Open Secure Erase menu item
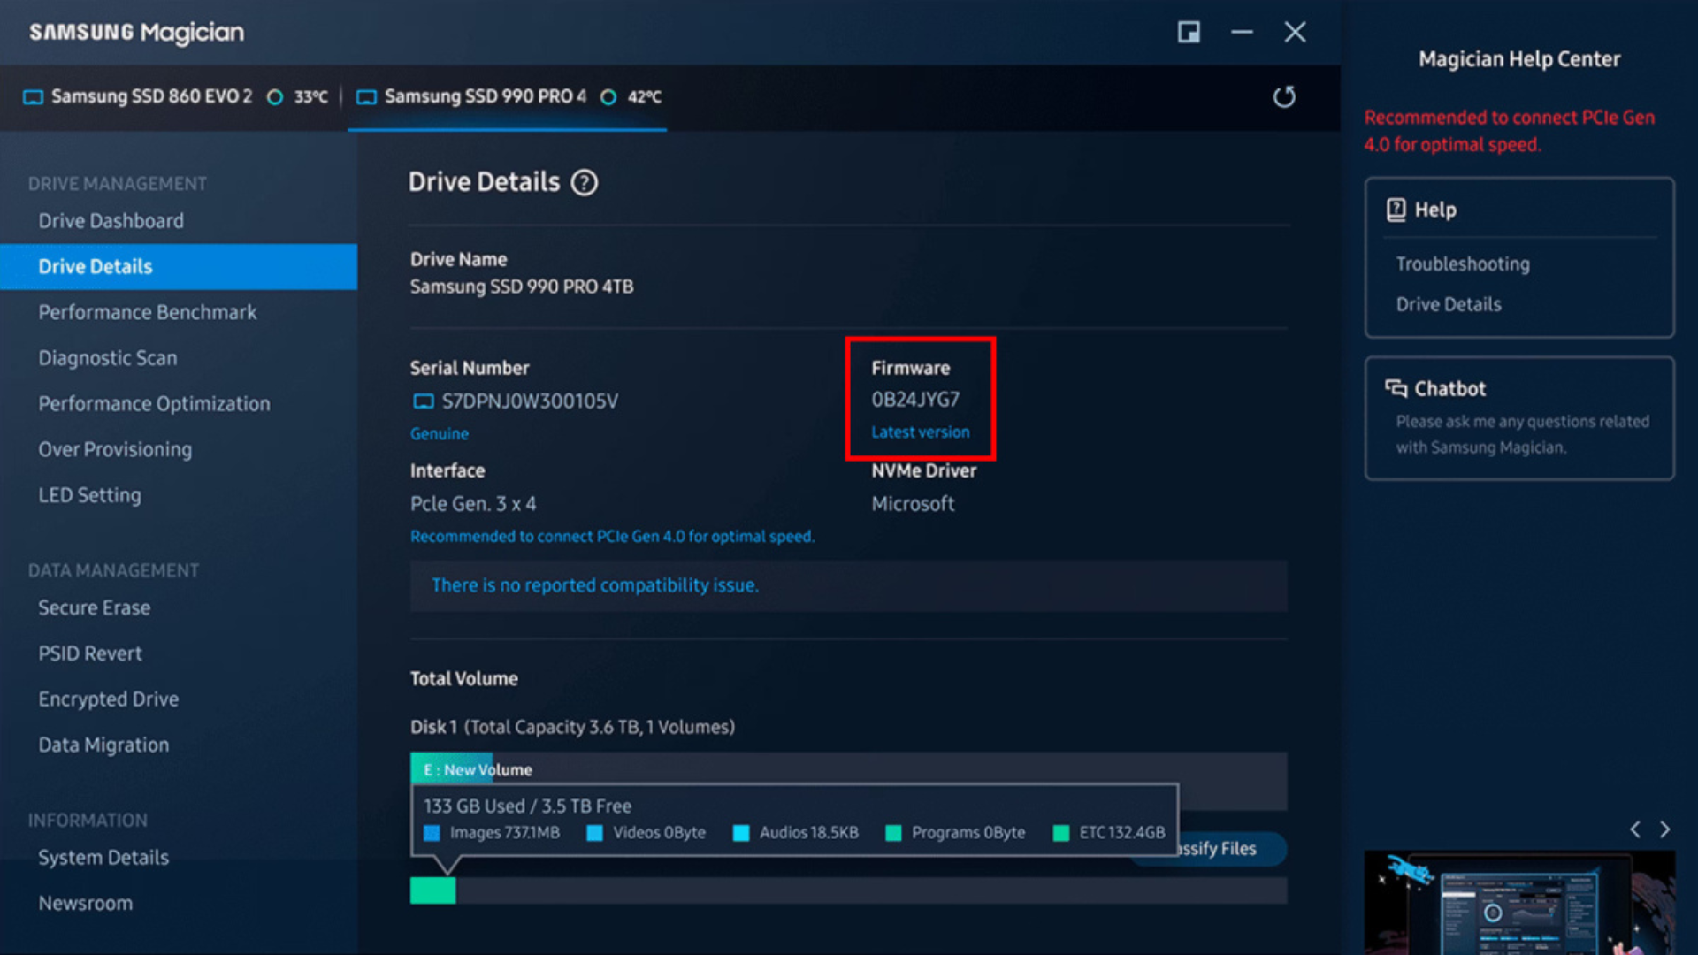This screenshot has height=955, width=1698. 94,607
